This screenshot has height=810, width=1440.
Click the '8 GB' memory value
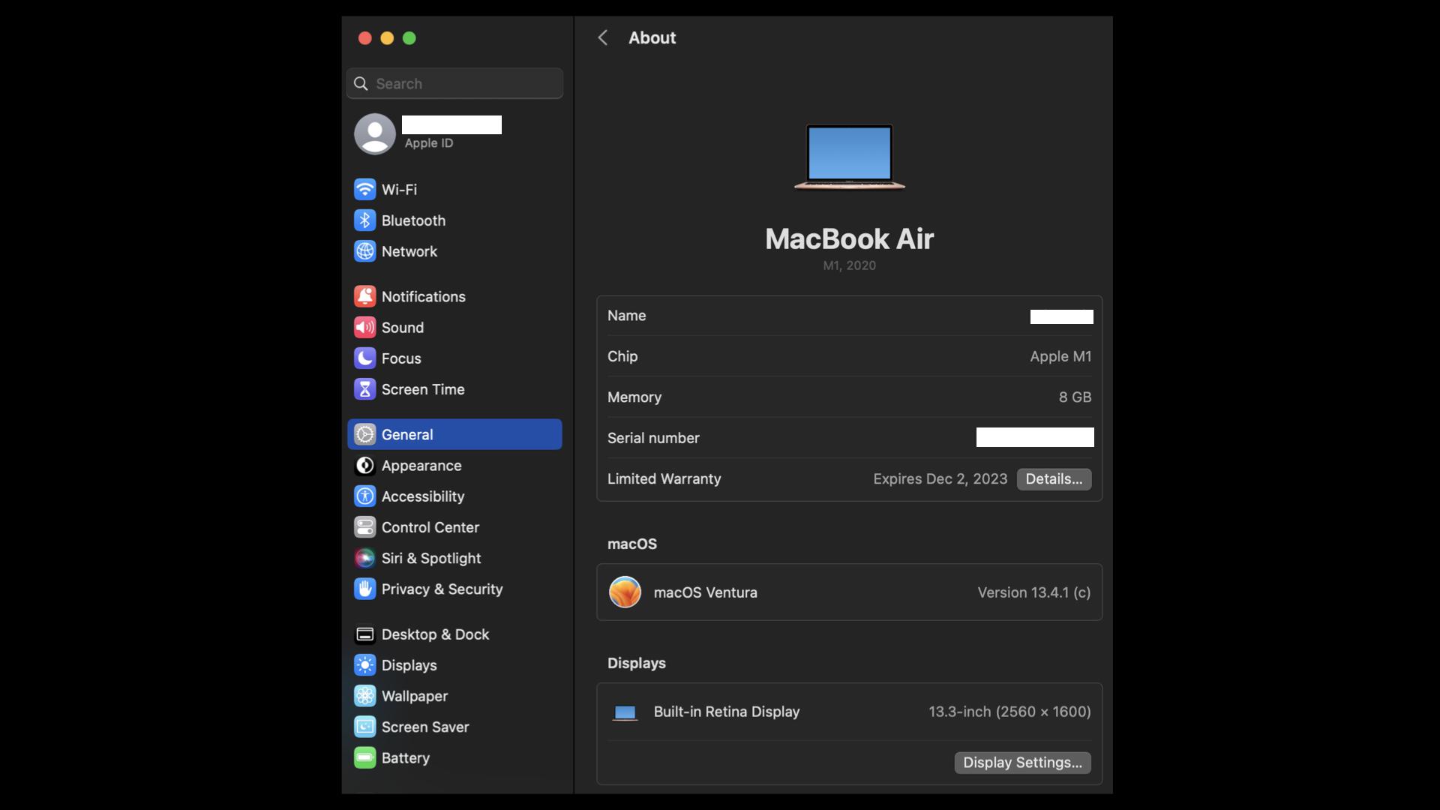tap(1075, 397)
